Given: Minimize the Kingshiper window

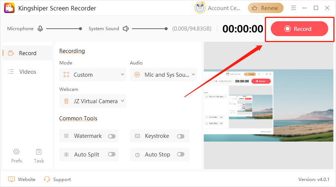Looking at the screenshot, I should click(304, 8).
